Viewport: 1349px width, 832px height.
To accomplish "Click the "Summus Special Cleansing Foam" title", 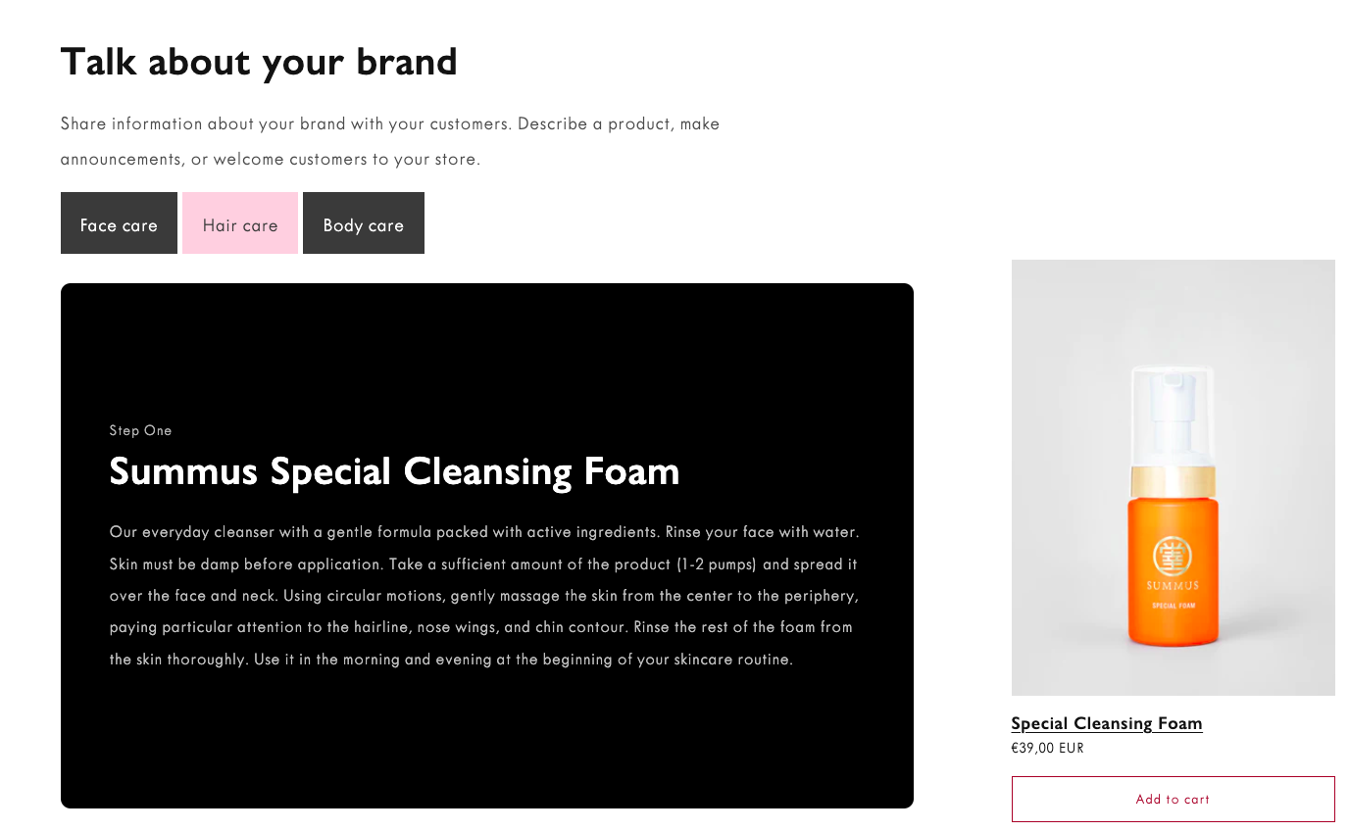I will (394, 471).
